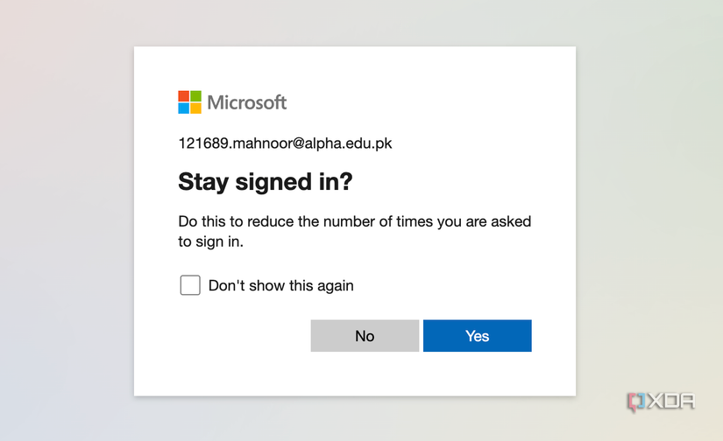Click the "Do this to reduce" description line

pyautogui.click(x=355, y=221)
